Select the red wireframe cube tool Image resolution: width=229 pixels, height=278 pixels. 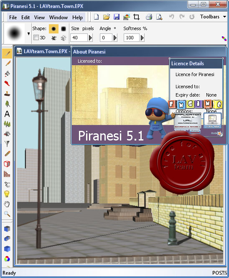pyautogui.click(x=7, y=164)
